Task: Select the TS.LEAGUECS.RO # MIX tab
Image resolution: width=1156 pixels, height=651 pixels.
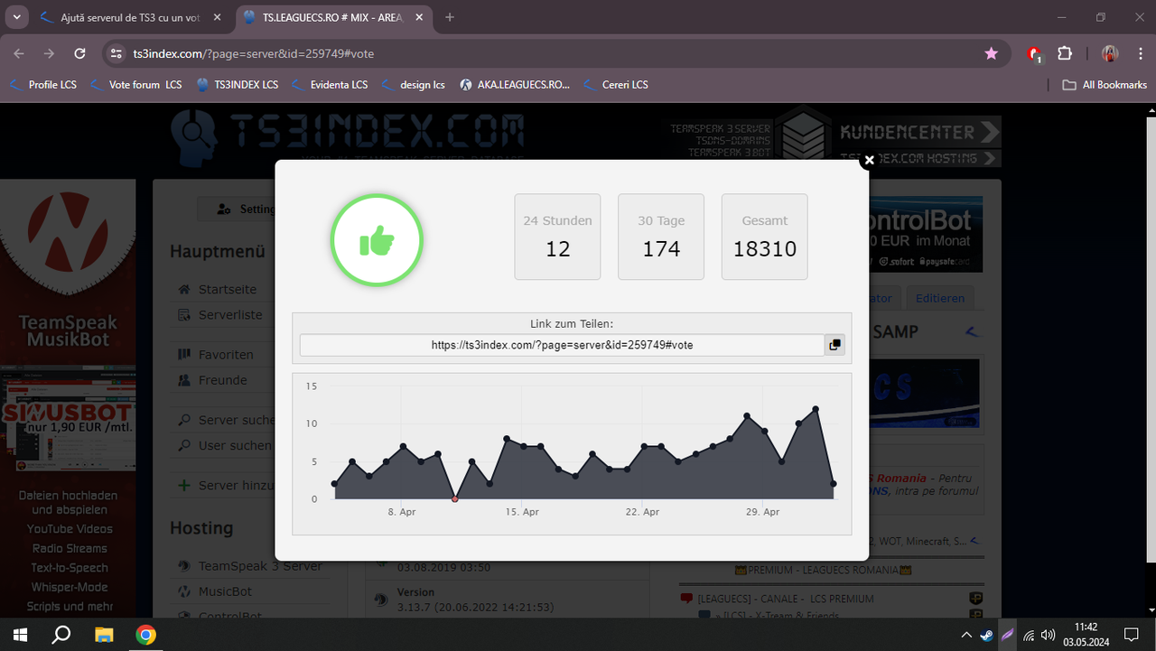Action: coord(325,17)
